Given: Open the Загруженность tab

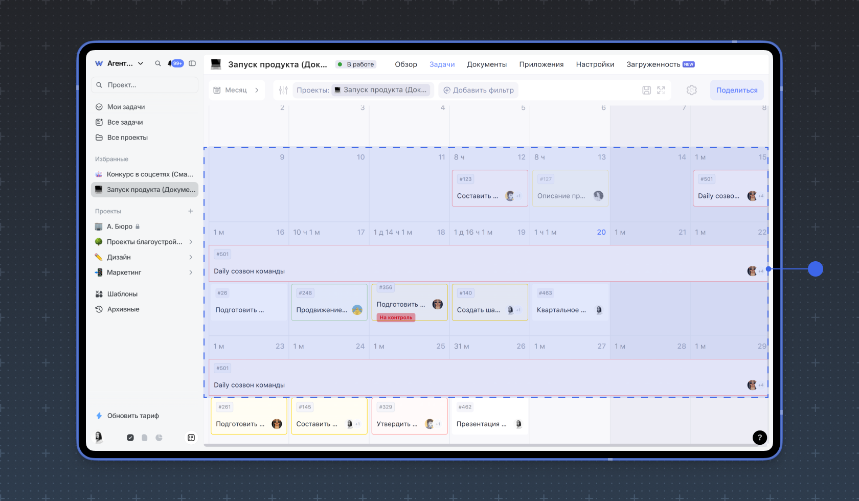Looking at the screenshot, I should 653,64.
